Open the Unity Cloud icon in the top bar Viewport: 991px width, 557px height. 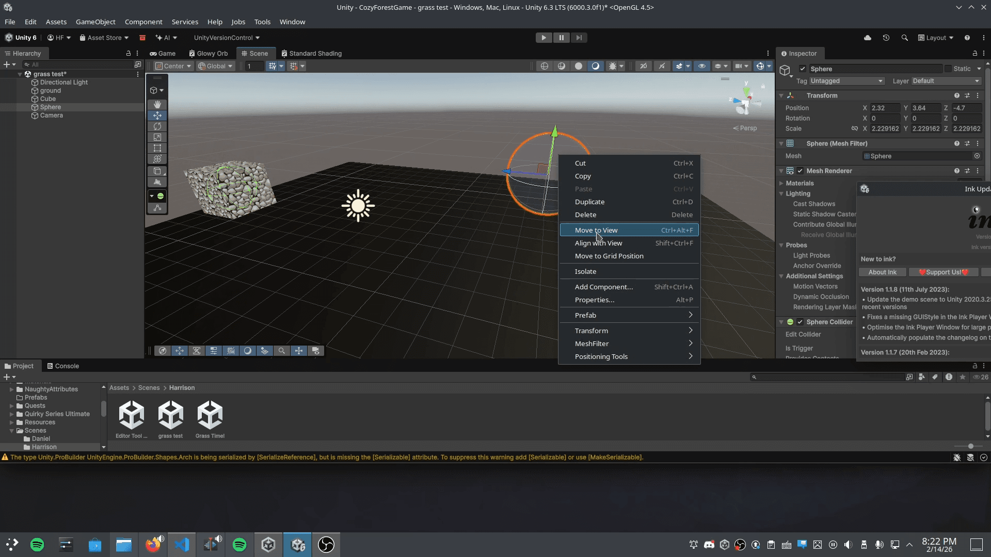click(868, 38)
